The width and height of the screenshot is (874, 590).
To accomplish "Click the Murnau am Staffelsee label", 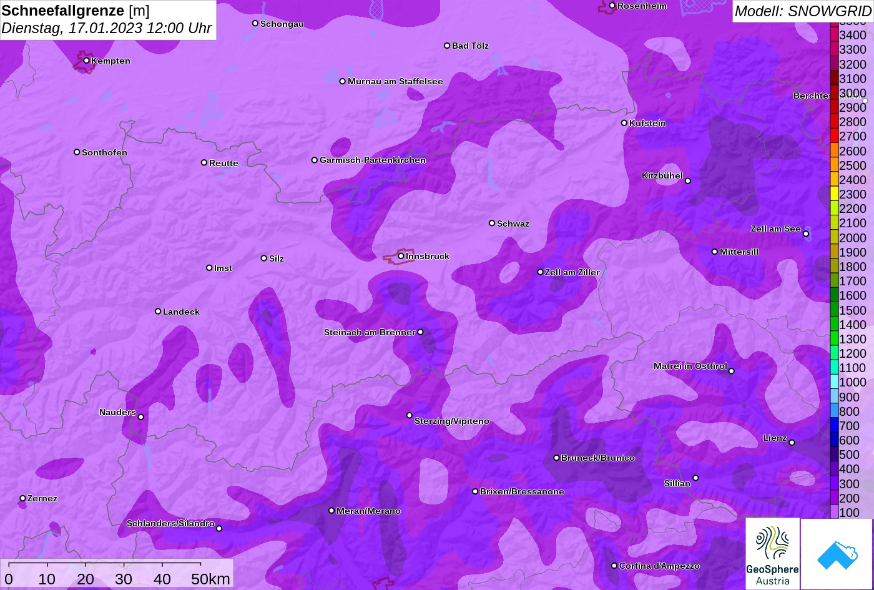I will coord(395,81).
